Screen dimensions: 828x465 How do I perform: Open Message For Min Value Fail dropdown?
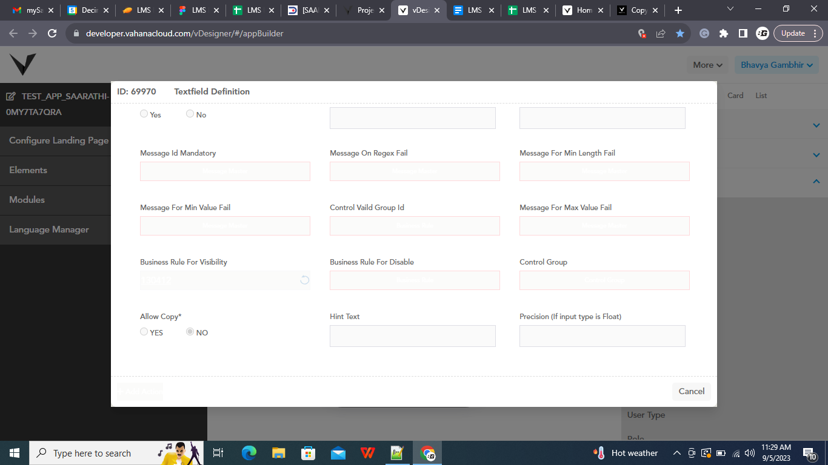pos(225,226)
